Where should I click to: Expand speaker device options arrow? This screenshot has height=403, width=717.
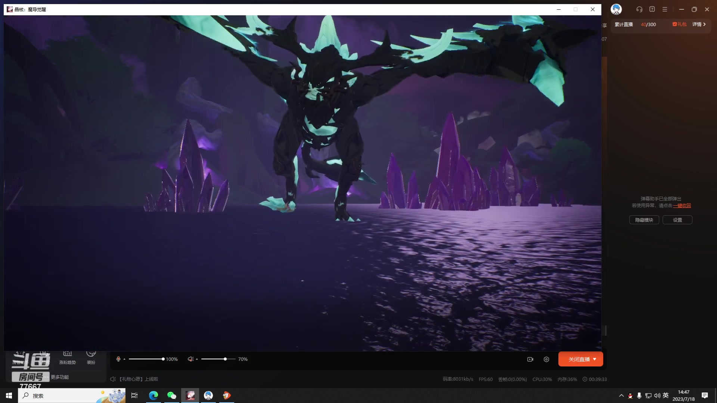(x=197, y=359)
